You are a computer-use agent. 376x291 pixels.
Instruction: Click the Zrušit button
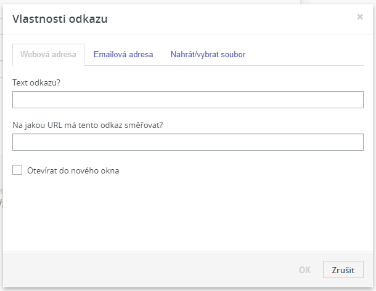[343, 269]
